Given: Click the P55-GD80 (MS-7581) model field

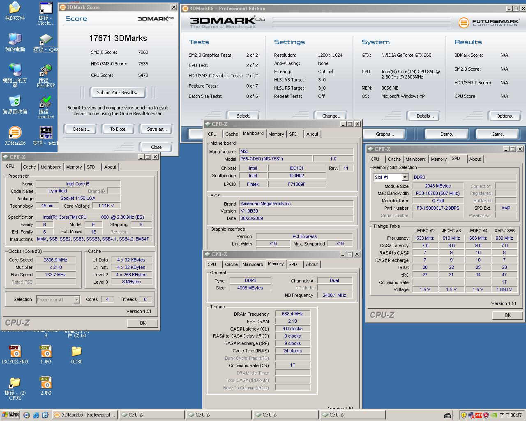Looking at the screenshot, I should pos(276,159).
